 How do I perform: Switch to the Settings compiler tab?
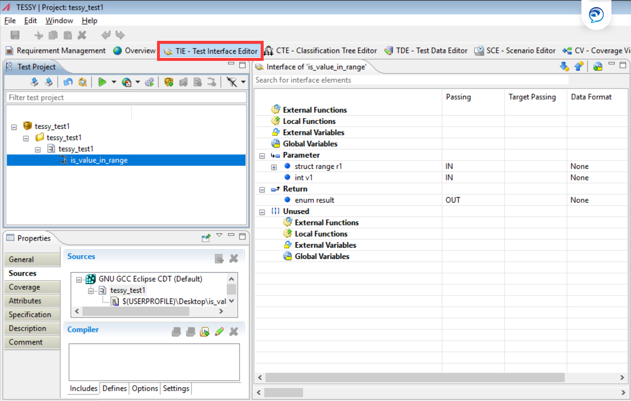pyautogui.click(x=176, y=388)
